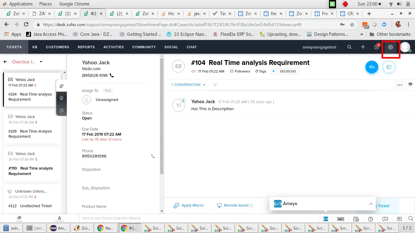Click the search magnifier in header

click(349, 47)
